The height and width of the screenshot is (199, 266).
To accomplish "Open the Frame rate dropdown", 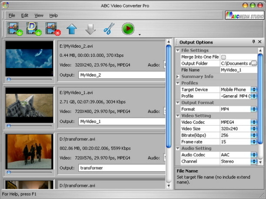I will (254, 142).
